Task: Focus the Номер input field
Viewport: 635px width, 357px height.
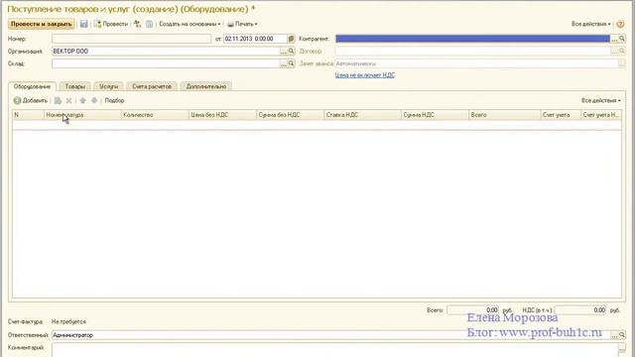Action: pos(131,39)
